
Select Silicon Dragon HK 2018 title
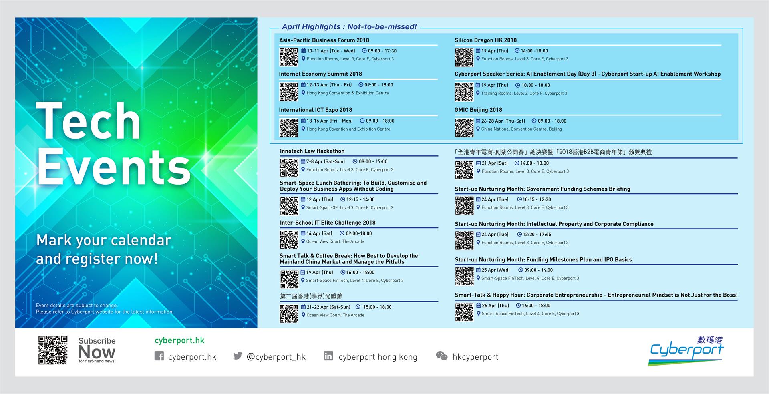[x=485, y=40]
